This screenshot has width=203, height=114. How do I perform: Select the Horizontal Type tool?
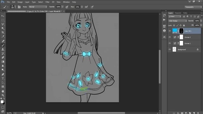pos(3,79)
